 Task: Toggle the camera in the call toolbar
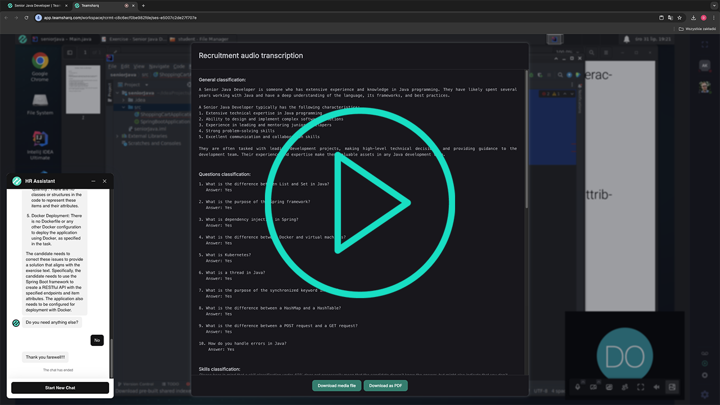coord(593,387)
